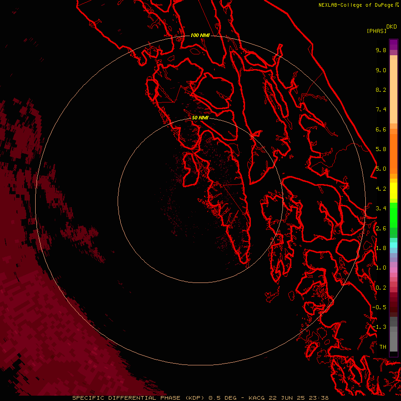Click the 23:38 timestamp in the caption
The height and width of the screenshot is (401, 401).
[x=318, y=398]
